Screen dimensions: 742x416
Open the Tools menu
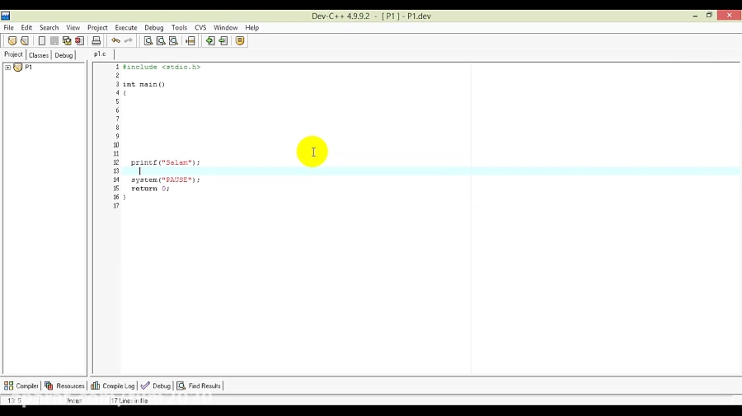click(179, 27)
